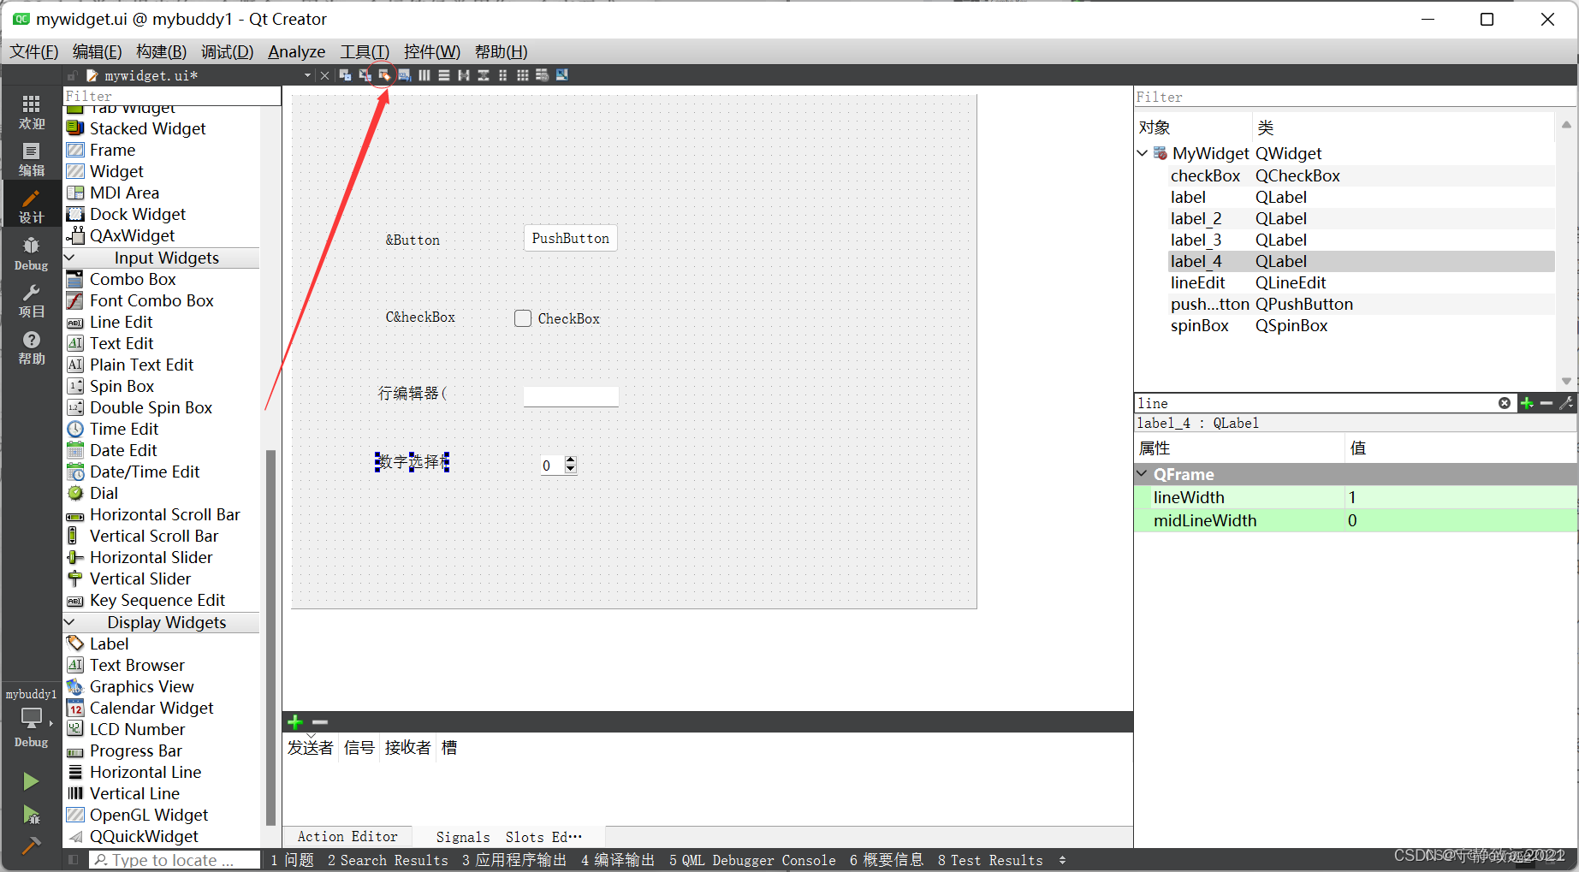Toggle the CheckBox on the form
Viewport: 1579px width, 872px height.
[x=523, y=318]
